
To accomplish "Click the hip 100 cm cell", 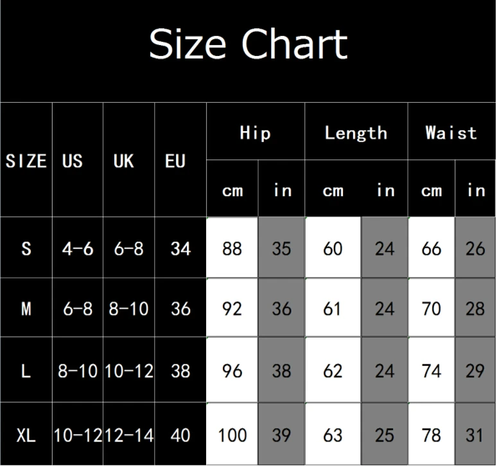I will 232,434.
